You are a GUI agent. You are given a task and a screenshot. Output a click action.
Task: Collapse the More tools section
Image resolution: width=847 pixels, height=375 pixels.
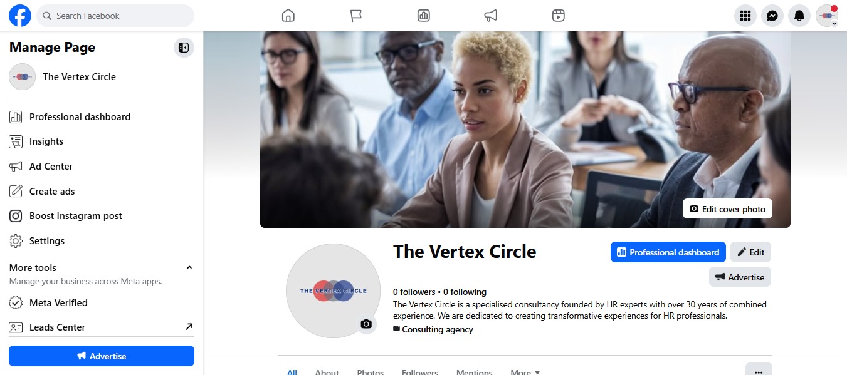[189, 268]
